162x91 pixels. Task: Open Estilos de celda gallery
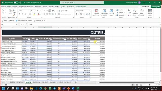pos(111,12)
